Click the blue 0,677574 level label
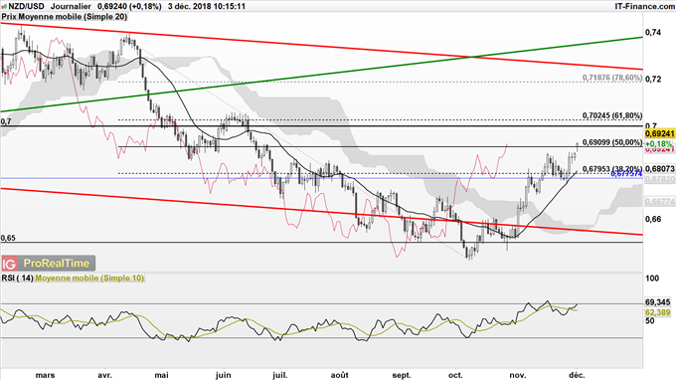 pyautogui.click(x=626, y=173)
